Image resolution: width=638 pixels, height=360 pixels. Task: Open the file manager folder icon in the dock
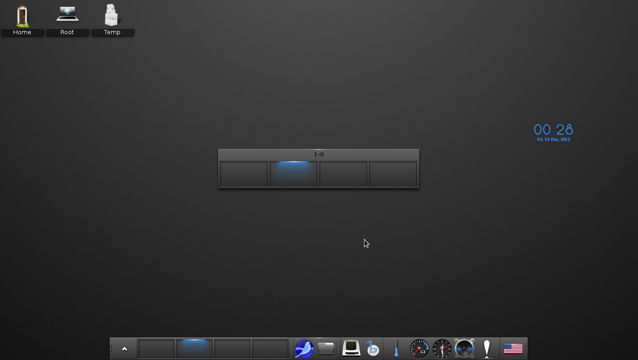click(326, 348)
